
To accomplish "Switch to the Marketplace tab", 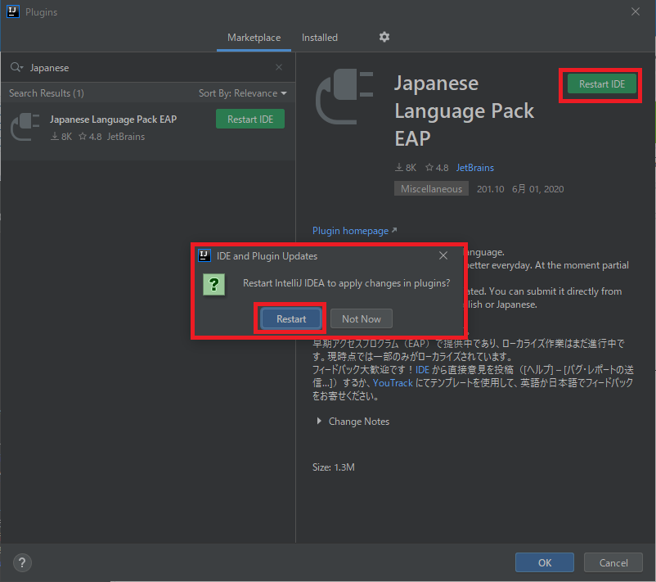I will (x=254, y=38).
